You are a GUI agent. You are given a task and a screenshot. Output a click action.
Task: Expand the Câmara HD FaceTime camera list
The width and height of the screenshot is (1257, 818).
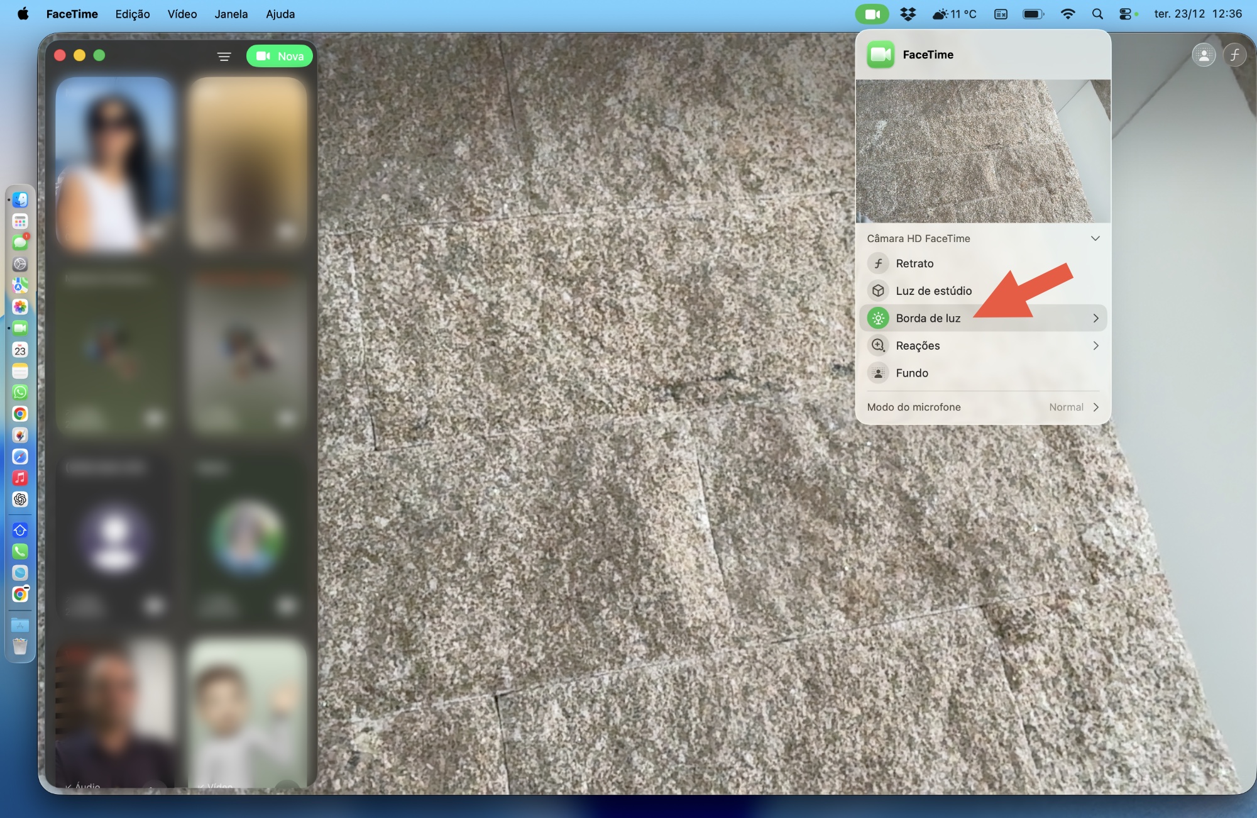[1095, 238]
